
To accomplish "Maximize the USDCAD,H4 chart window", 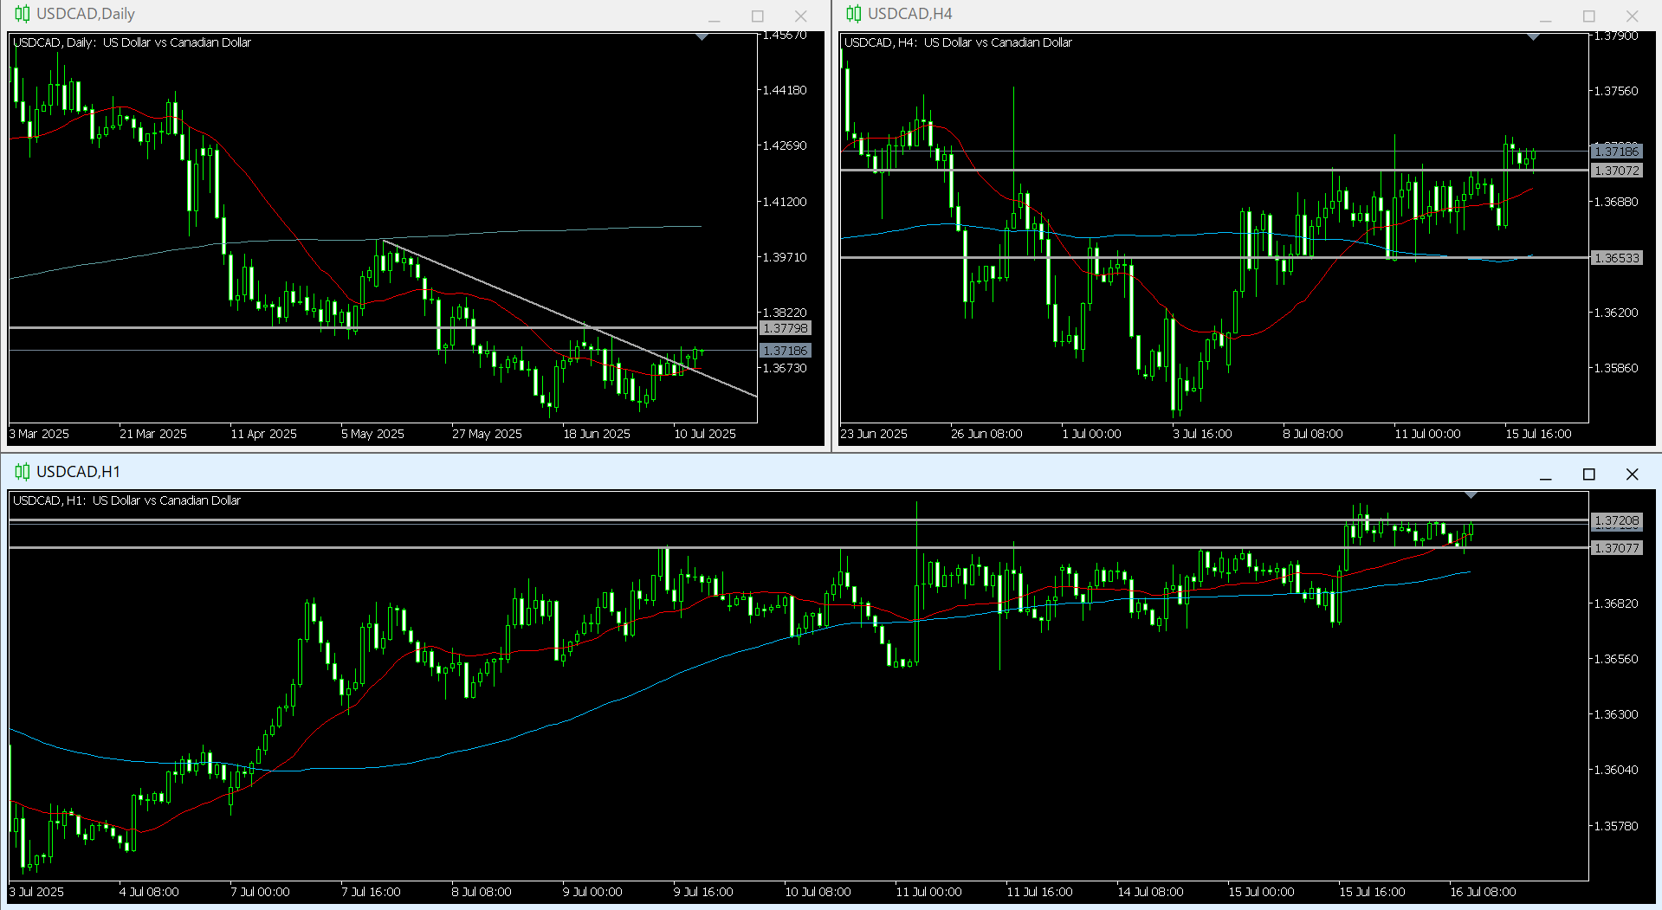I will click(x=1589, y=16).
